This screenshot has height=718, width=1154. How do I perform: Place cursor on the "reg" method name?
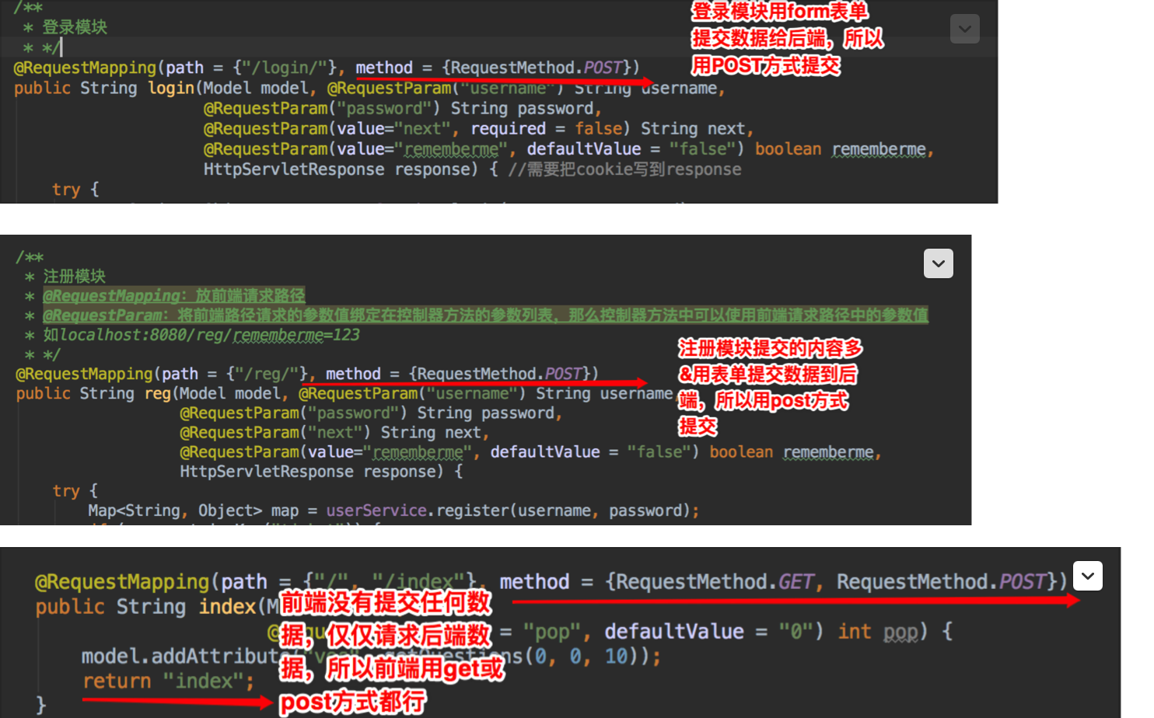click(x=158, y=393)
